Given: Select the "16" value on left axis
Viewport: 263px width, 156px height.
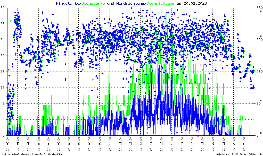Looking at the screenshot, I should (x=3, y=72).
